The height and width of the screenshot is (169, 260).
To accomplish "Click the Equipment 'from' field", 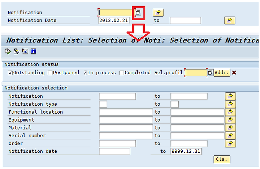I will tap(126, 120).
